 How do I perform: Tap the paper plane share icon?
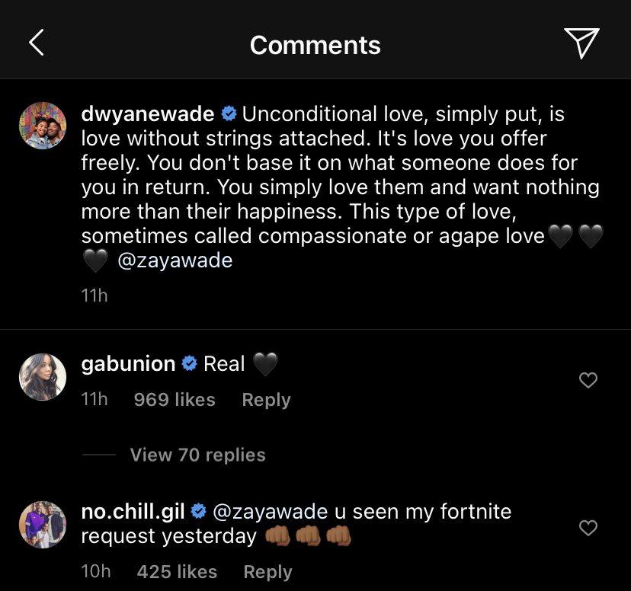click(x=581, y=43)
